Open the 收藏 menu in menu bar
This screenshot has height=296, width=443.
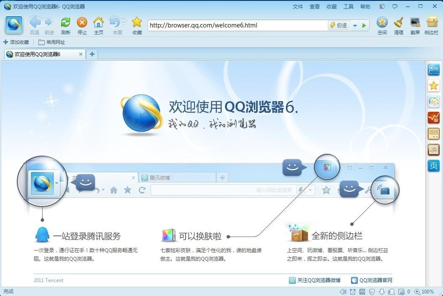pyautogui.click(x=331, y=6)
